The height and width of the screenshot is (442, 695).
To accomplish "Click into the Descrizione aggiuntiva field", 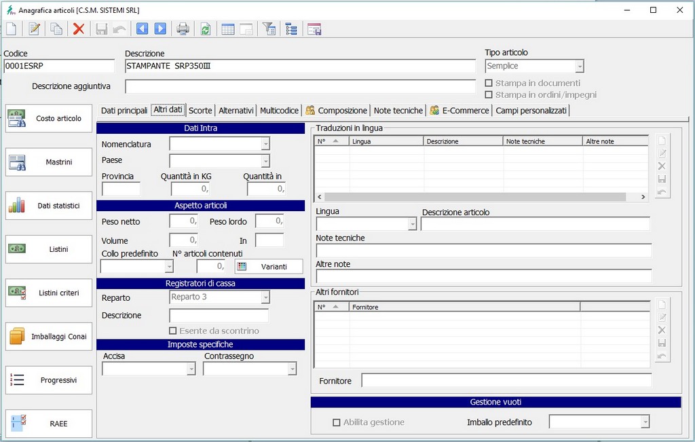I will point(301,86).
